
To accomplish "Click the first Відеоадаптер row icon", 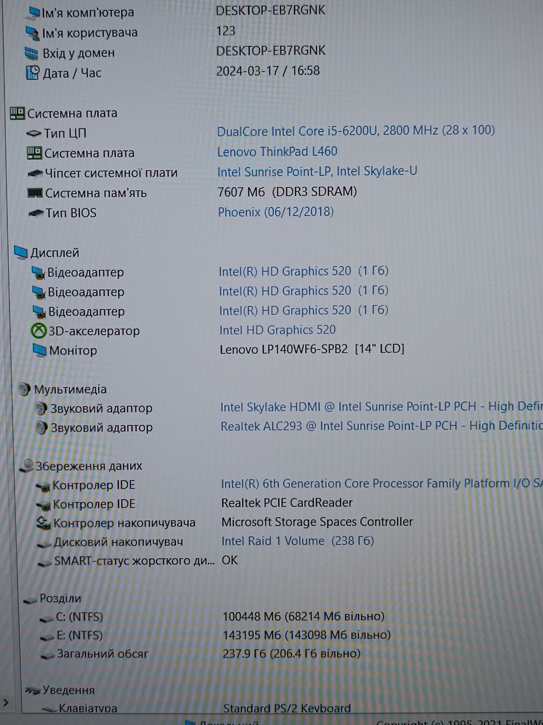I will pyautogui.click(x=38, y=273).
